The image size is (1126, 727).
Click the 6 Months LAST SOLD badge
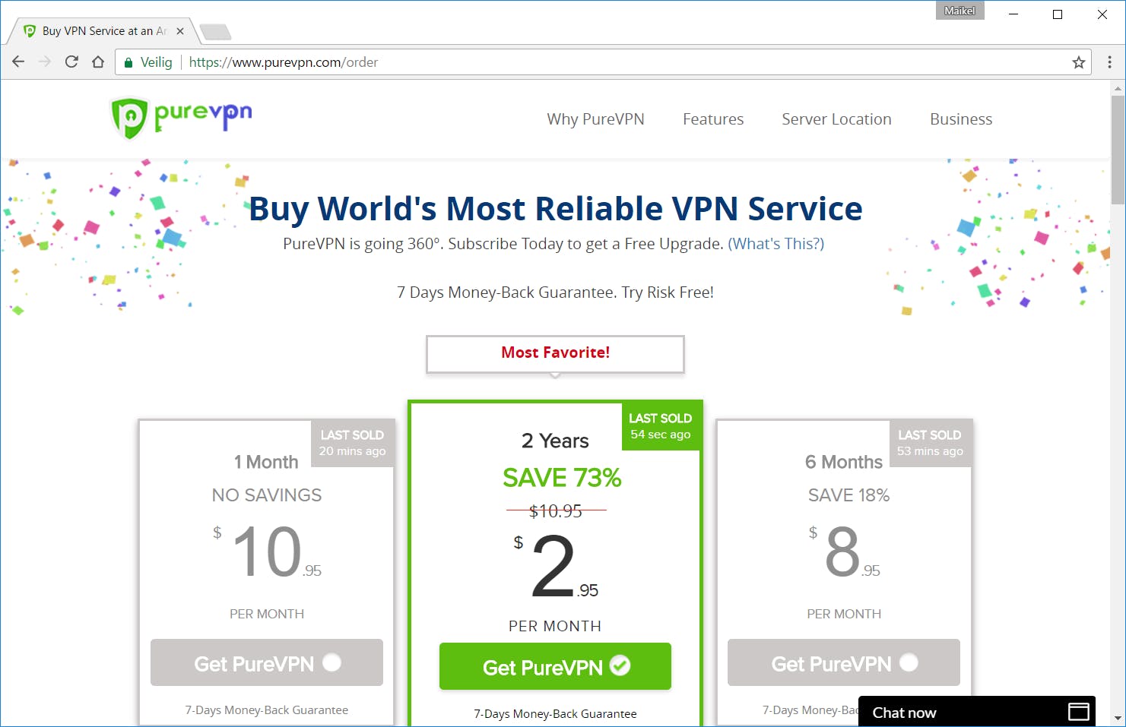click(931, 443)
